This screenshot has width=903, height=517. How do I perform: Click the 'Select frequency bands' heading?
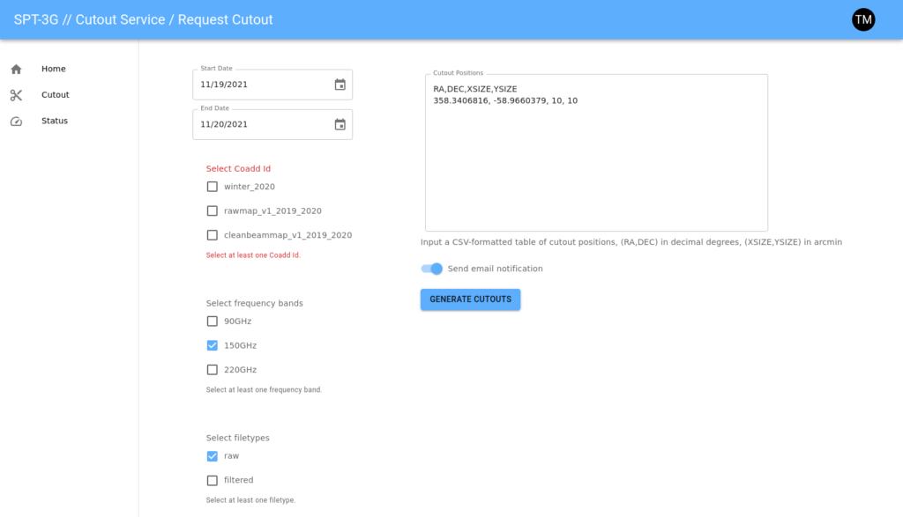[255, 303]
